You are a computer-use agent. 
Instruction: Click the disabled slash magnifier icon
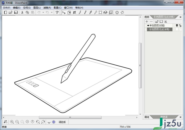pos(22,122)
